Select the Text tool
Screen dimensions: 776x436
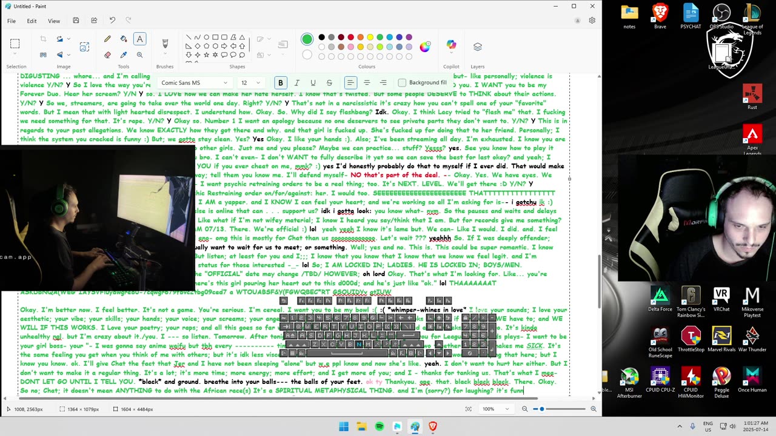[139, 39]
